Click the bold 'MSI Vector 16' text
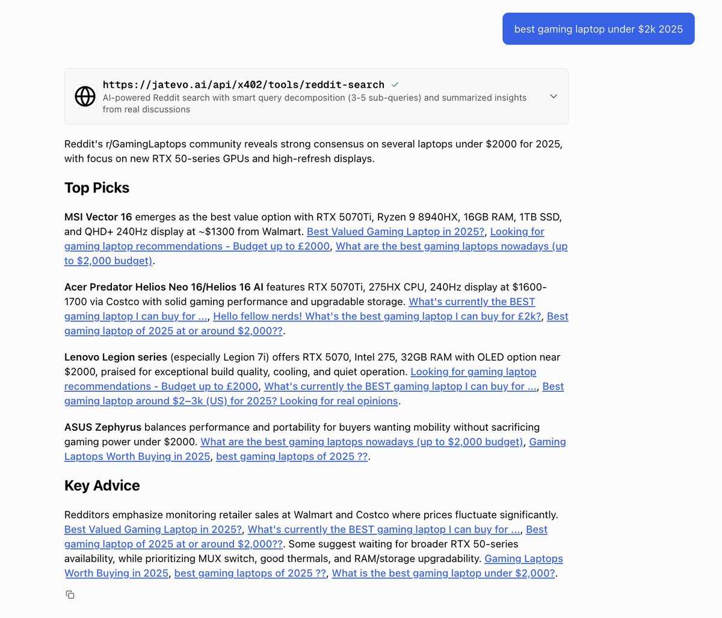This screenshot has height=618, width=722. click(x=98, y=217)
